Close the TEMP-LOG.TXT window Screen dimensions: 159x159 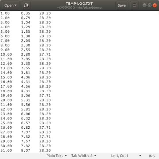[154, 5]
